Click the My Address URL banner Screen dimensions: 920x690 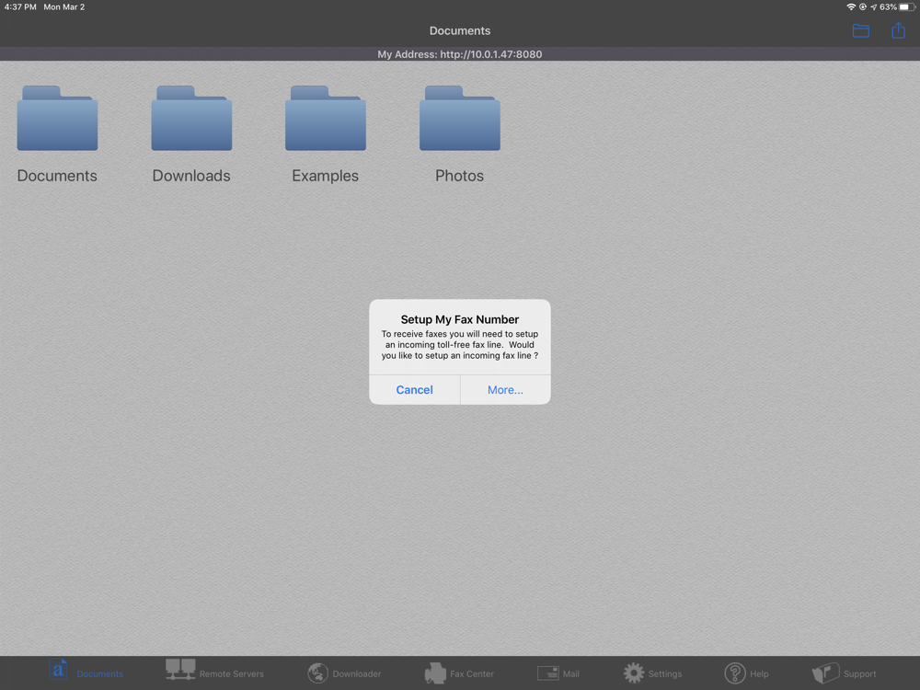pyautogui.click(x=460, y=54)
